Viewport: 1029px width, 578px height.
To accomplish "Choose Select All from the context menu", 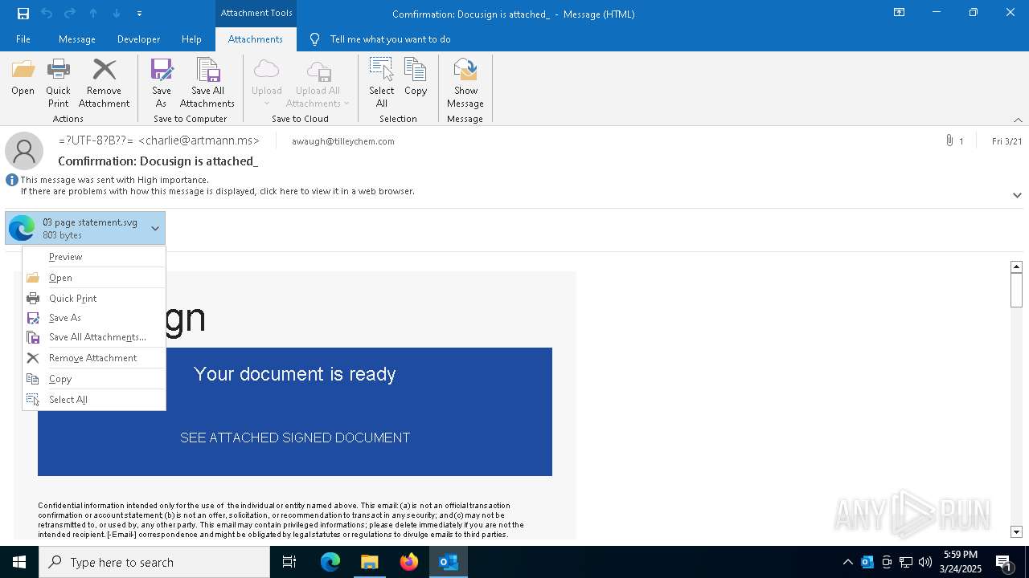I will click(94, 400).
